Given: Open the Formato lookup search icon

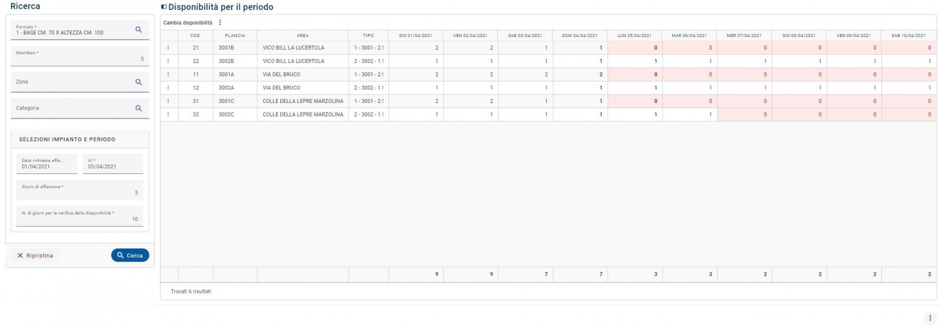Looking at the screenshot, I should (139, 30).
